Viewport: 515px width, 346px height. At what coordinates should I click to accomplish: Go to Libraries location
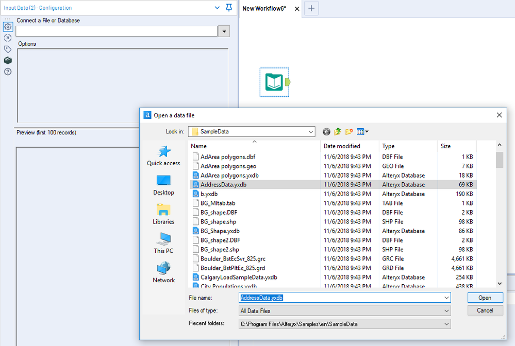pyautogui.click(x=163, y=214)
